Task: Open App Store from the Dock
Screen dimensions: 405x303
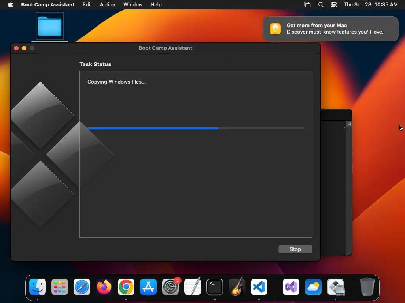Action: [148, 287]
